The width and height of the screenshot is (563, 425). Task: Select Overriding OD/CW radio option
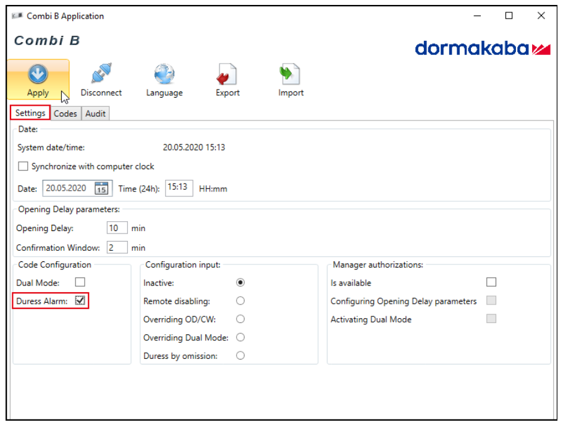240,319
